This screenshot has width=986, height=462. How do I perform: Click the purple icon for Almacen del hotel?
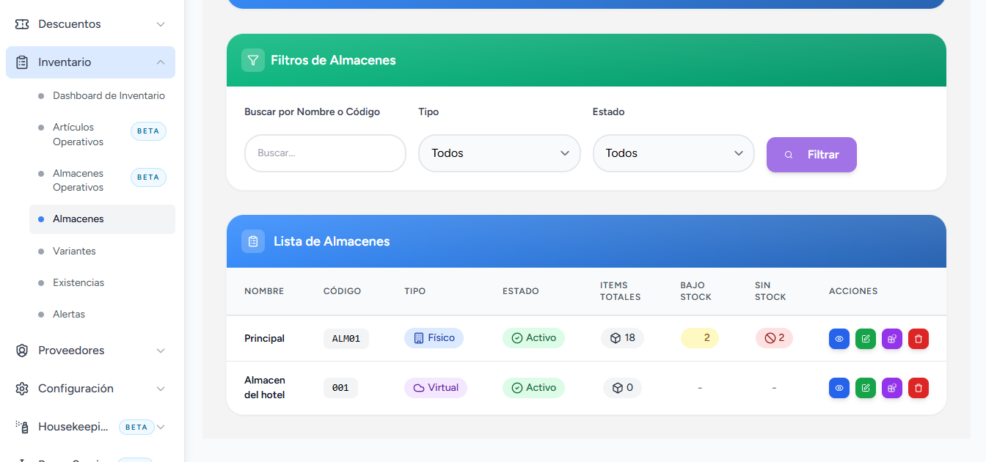coord(892,388)
